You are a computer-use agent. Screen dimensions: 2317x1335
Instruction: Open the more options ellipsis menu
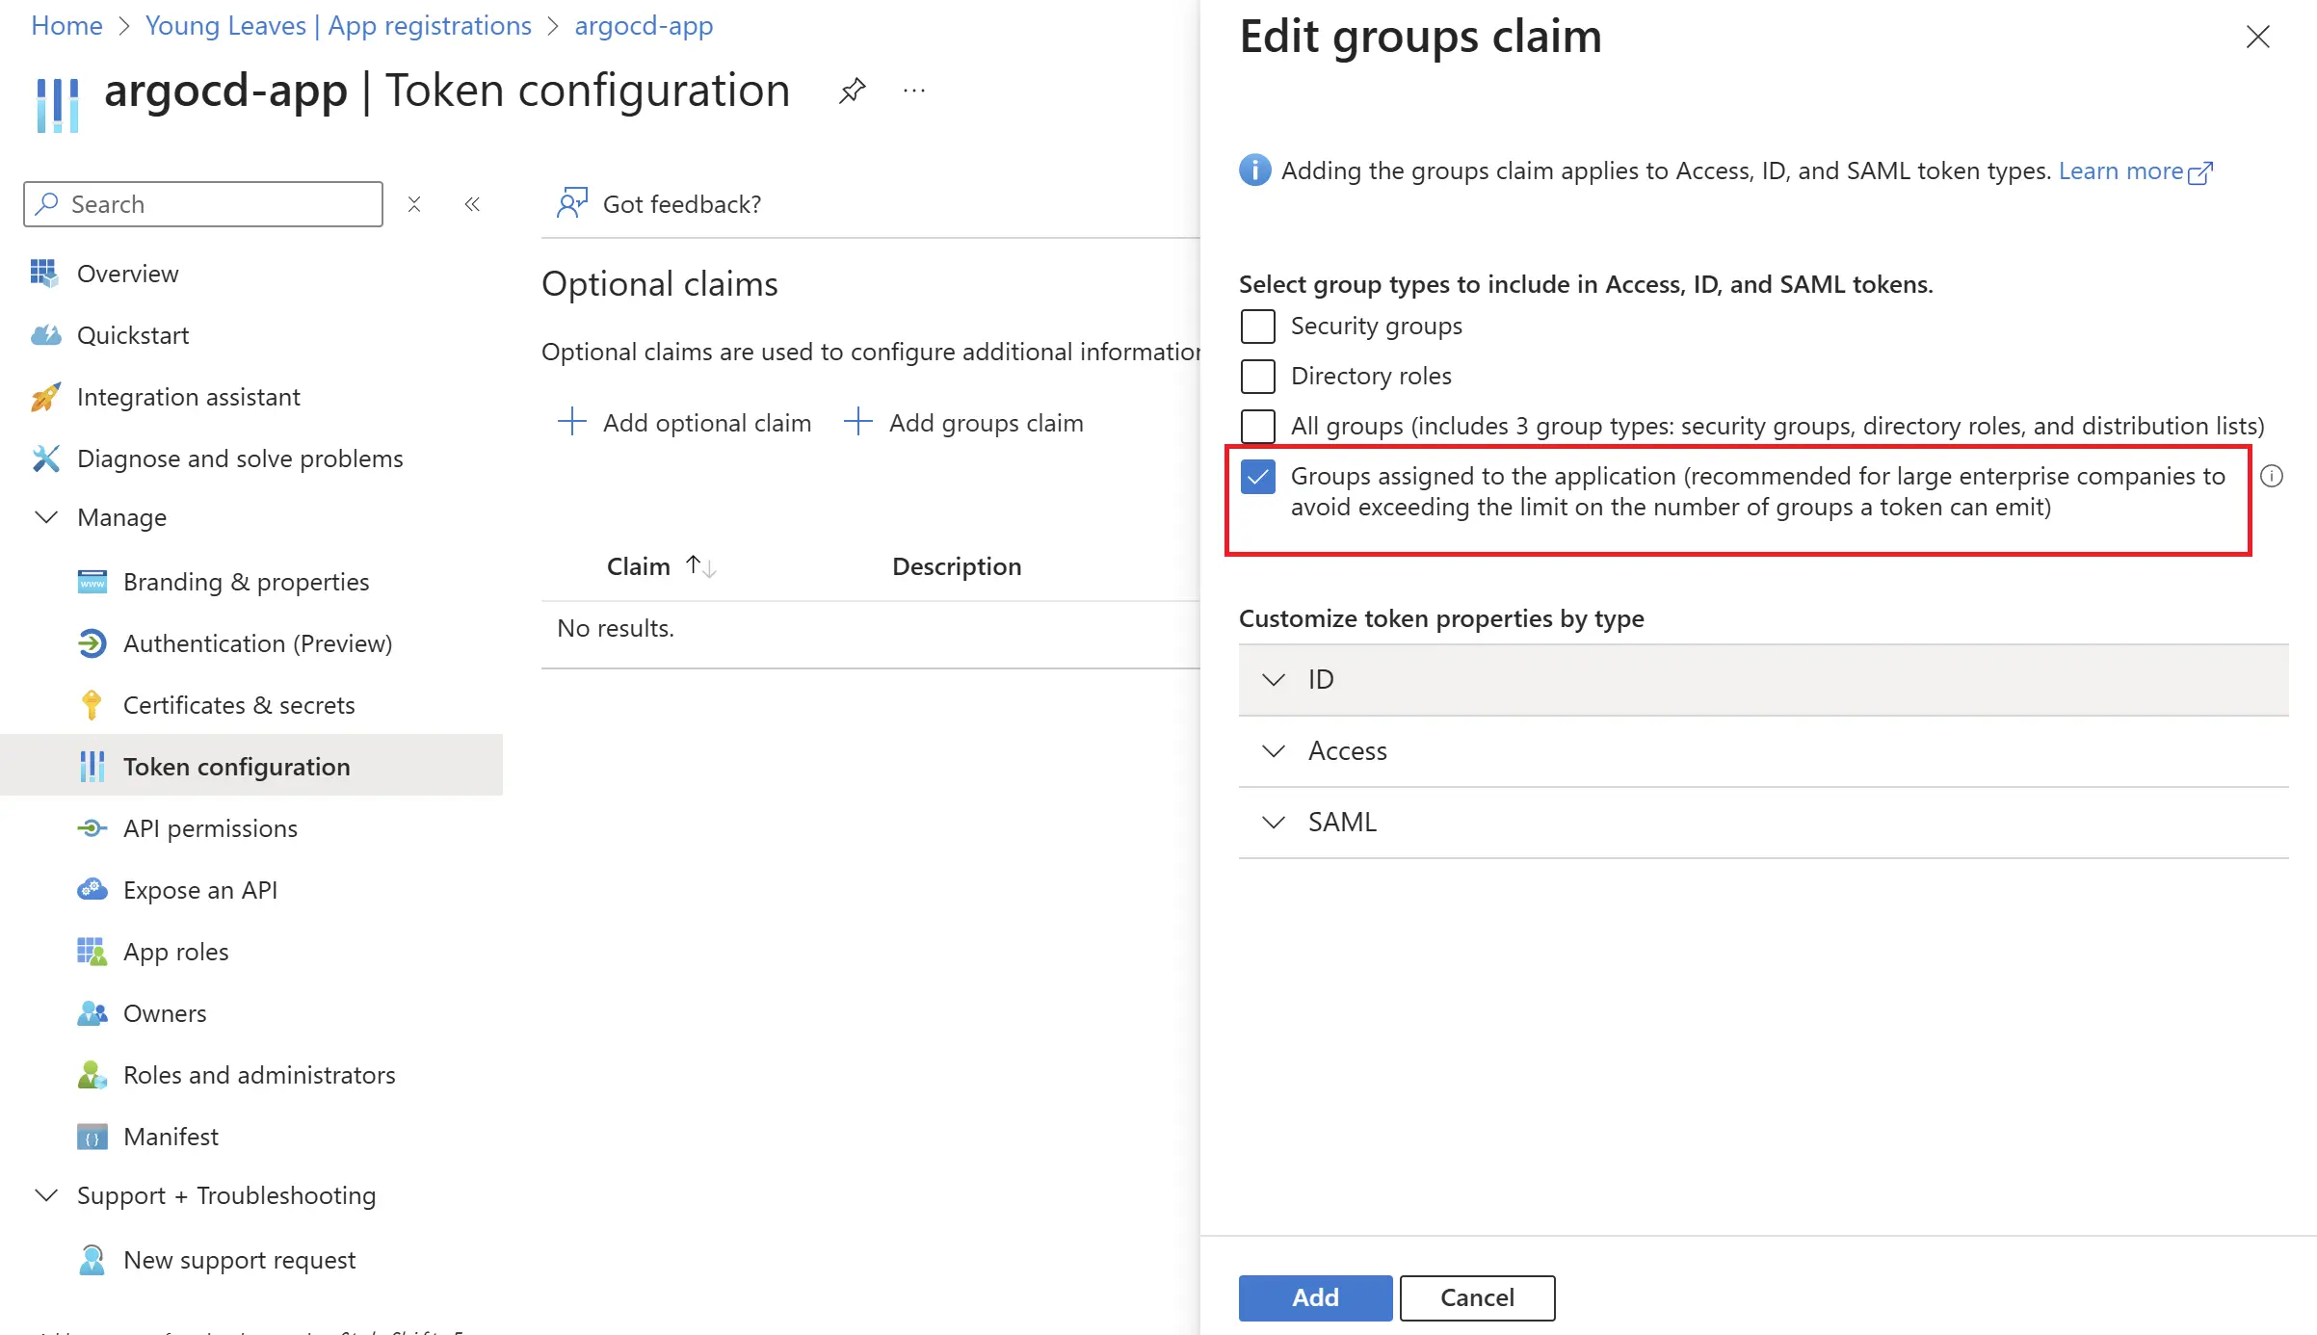[x=914, y=91]
